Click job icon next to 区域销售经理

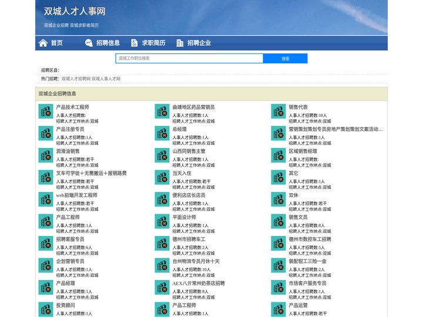pos(278,155)
